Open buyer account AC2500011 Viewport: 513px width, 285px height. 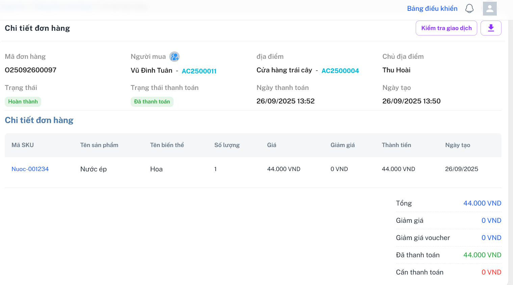point(199,71)
